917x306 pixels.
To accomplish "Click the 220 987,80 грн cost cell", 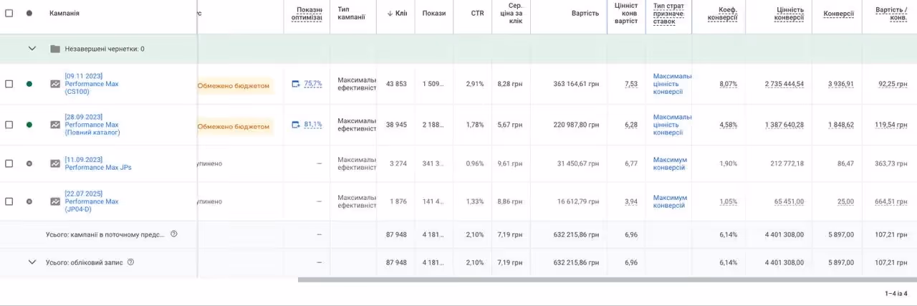I will click(576, 125).
